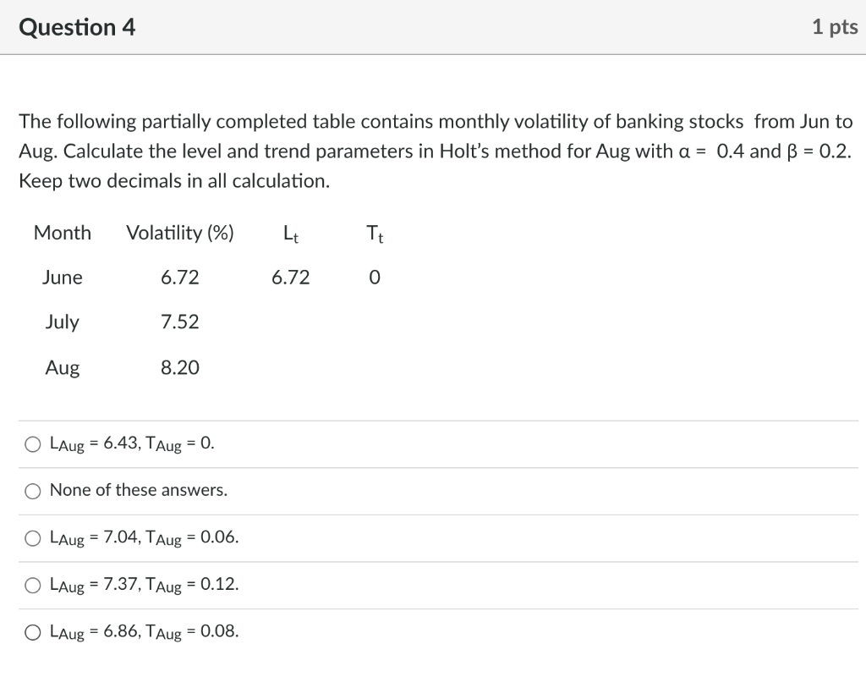Click the 8.20 volatility value for Aug
866x677 pixels.
[179, 368]
